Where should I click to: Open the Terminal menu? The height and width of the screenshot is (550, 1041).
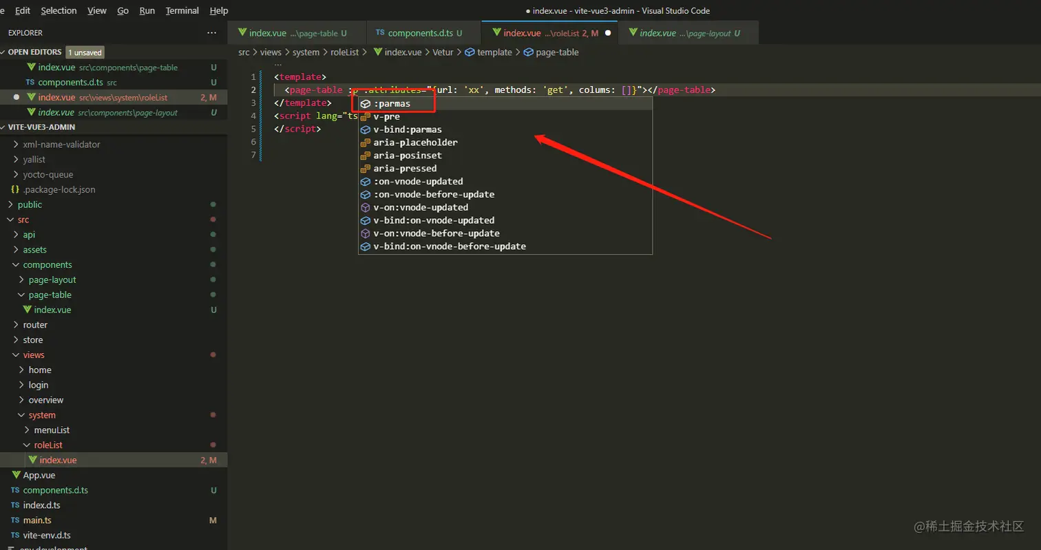182,11
